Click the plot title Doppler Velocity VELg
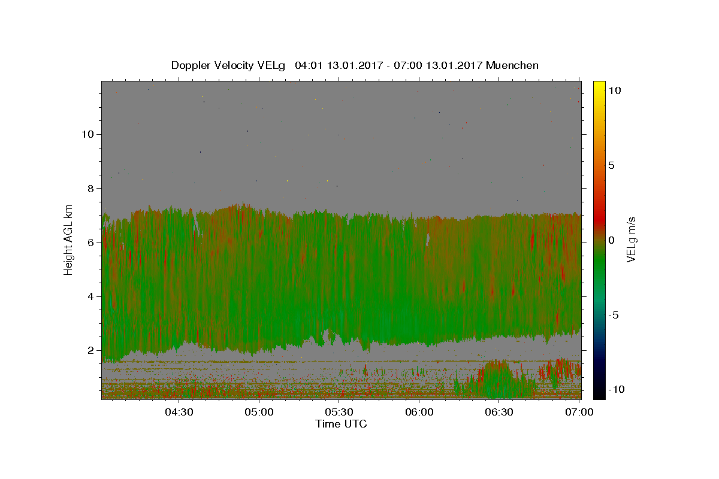Image resolution: width=719 pixels, height=479 pixels. click(x=229, y=65)
